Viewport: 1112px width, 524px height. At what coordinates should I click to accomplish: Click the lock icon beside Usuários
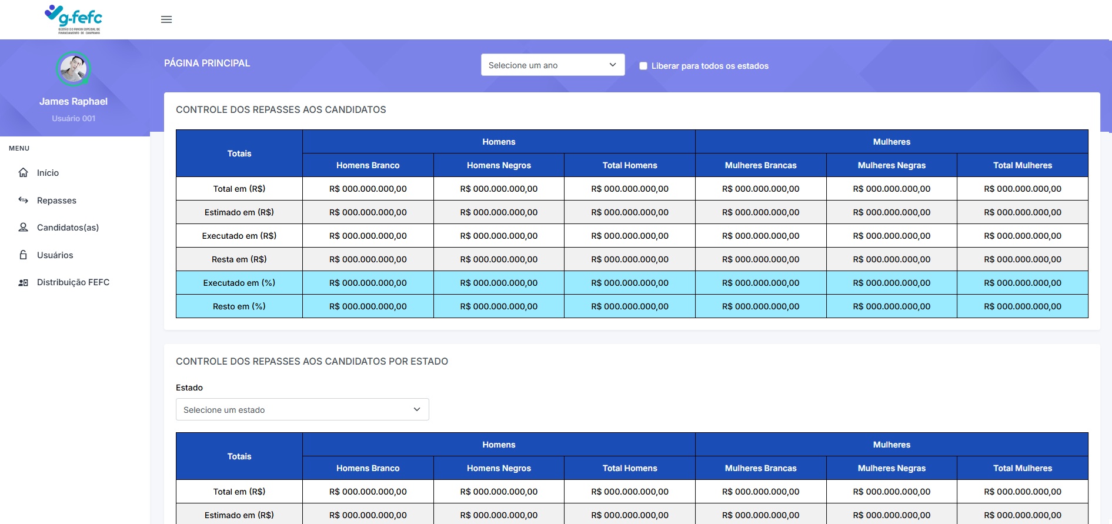coord(24,255)
